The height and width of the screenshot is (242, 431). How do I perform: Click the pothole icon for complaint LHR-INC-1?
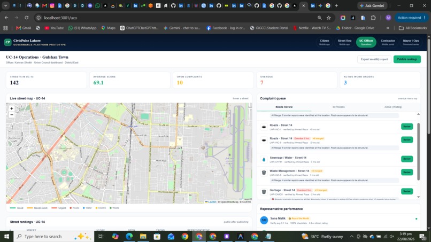pyautogui.click(x=264, y=127)
